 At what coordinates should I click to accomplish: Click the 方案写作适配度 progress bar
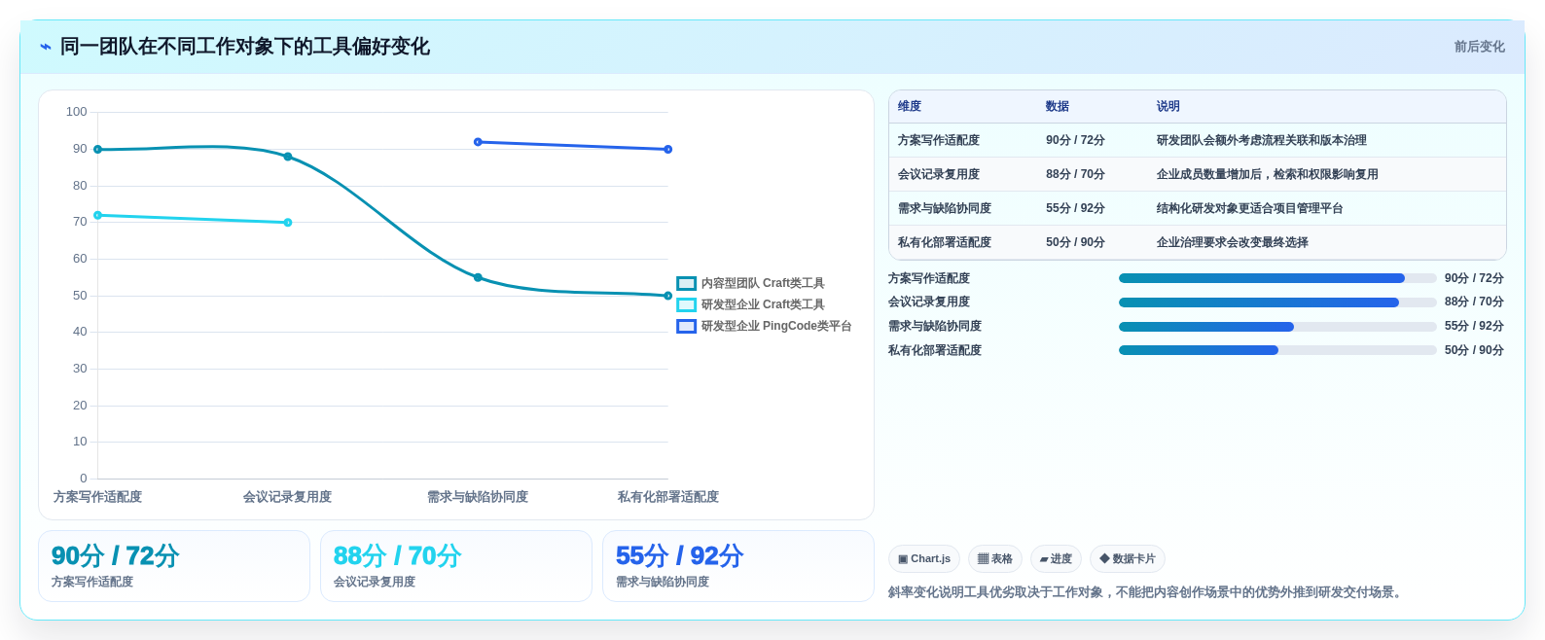point(1277,278)
